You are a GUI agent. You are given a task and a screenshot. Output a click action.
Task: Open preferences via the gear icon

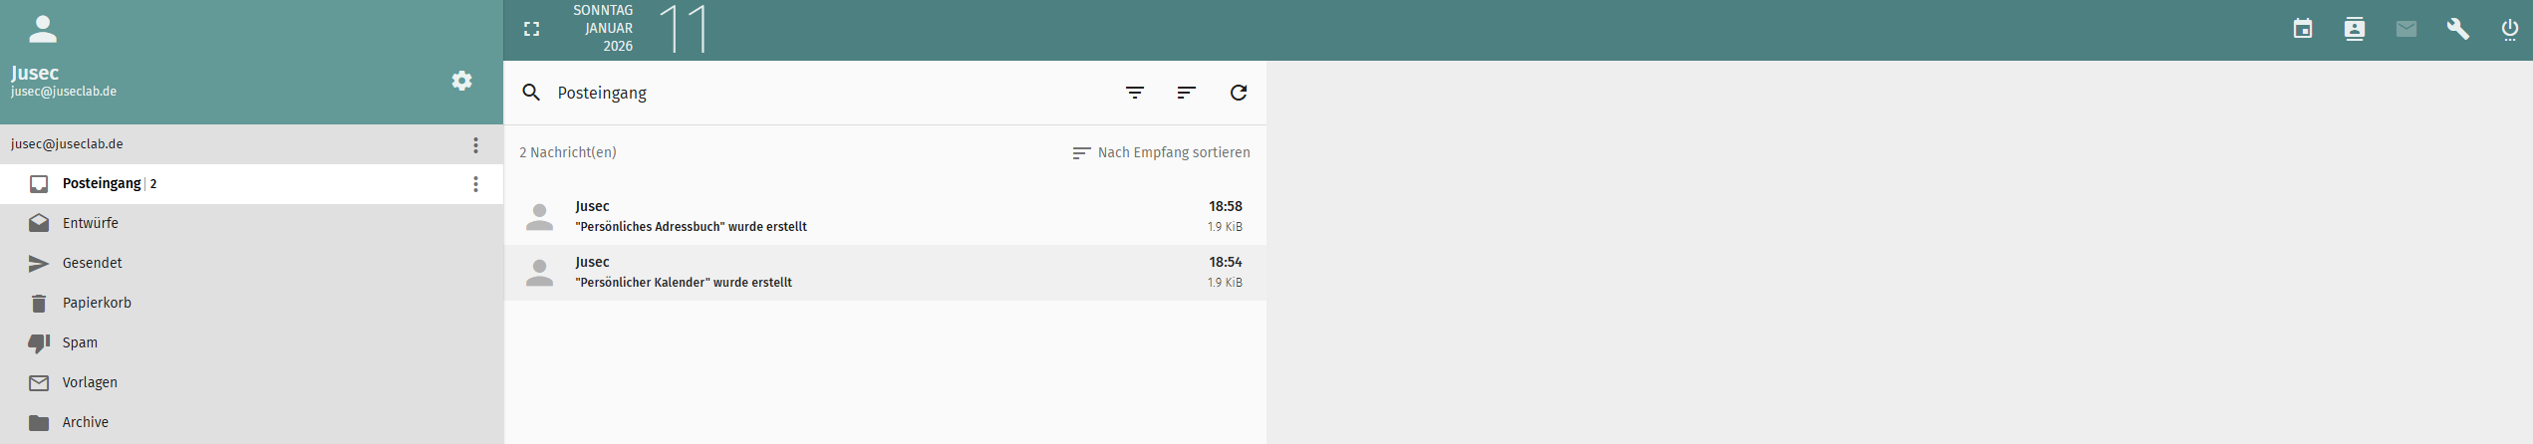(x=461, y=81)
